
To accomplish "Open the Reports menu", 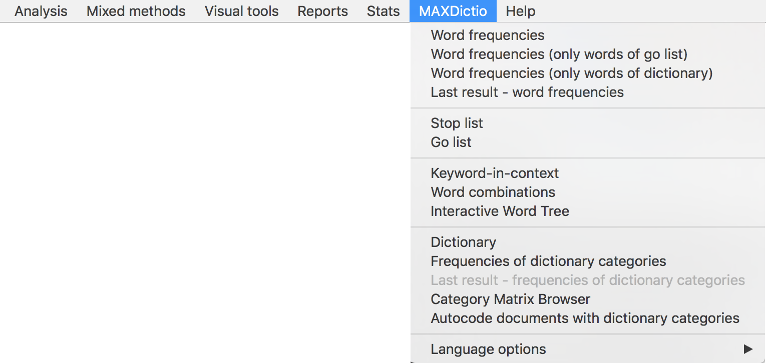I will [x=323, y=11].
